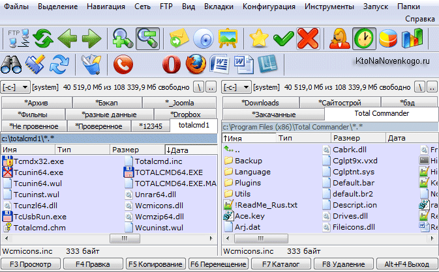Launch the Firefox browser icon
This screenshot has width=439, height=272.
pos(196,64)
